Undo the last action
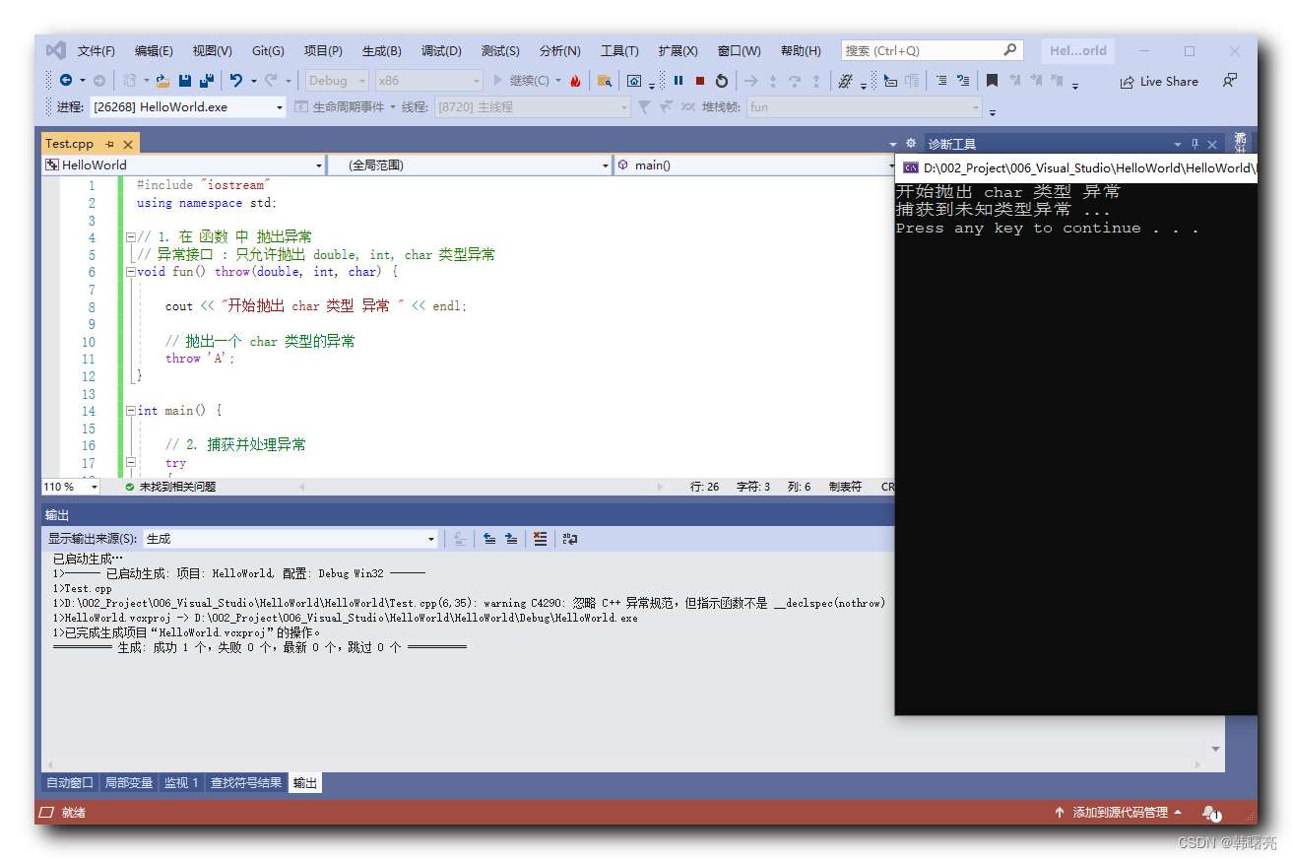The height and width of the screenshot is (859, 1292). 236,81
